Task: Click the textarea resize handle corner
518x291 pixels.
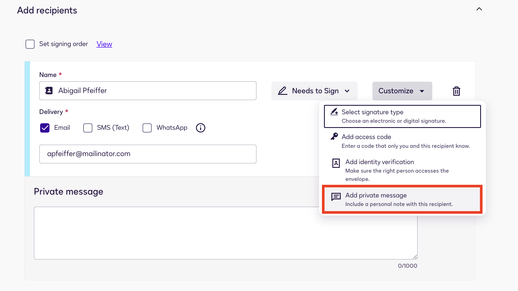Action: coord(415,257)
